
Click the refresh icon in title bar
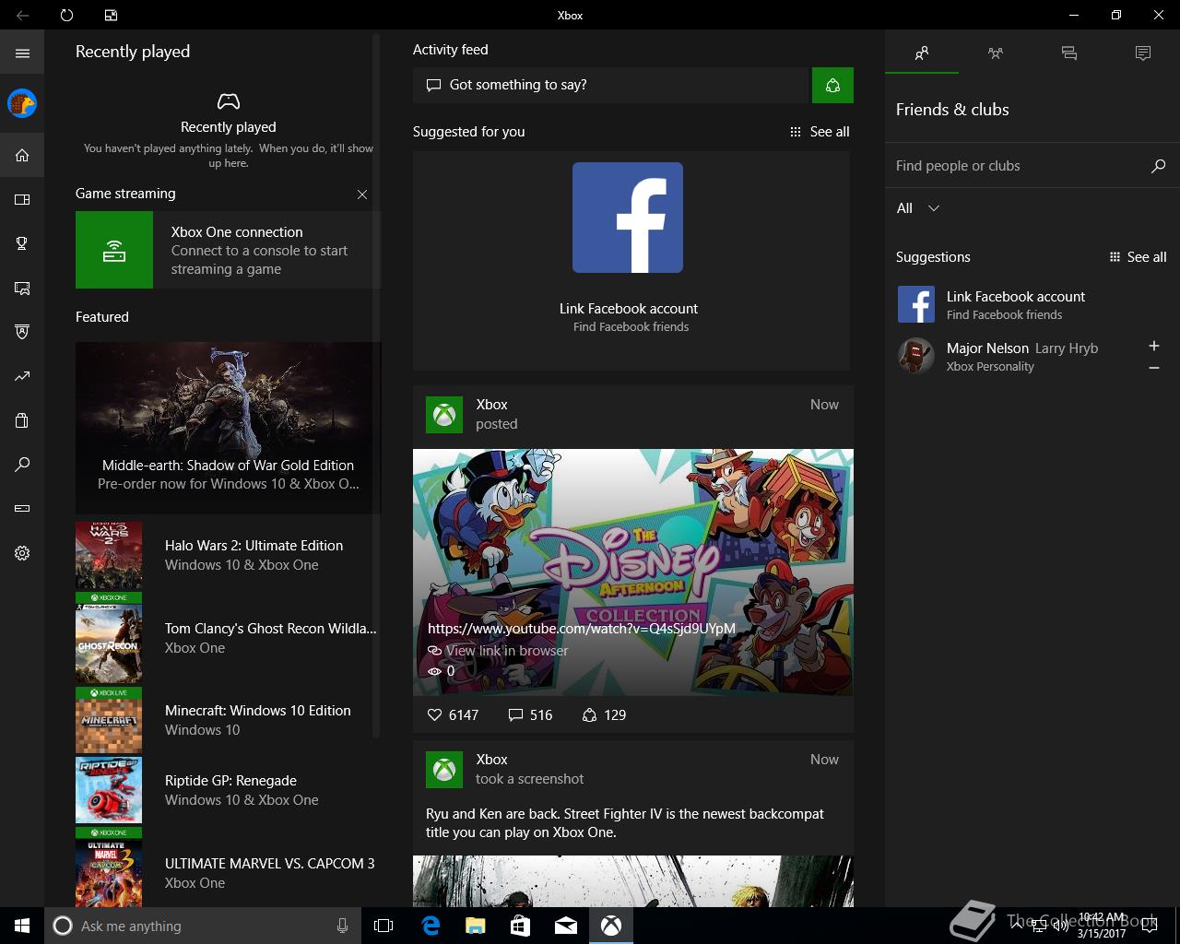[66, 15]
